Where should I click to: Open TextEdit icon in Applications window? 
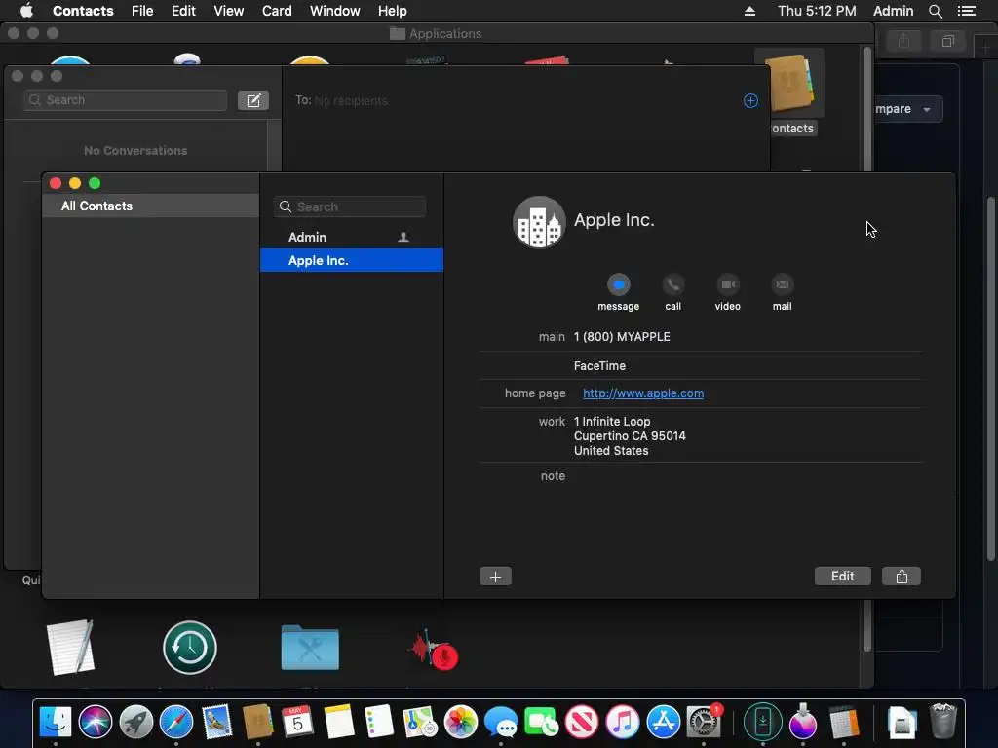[x=70, y=647]
